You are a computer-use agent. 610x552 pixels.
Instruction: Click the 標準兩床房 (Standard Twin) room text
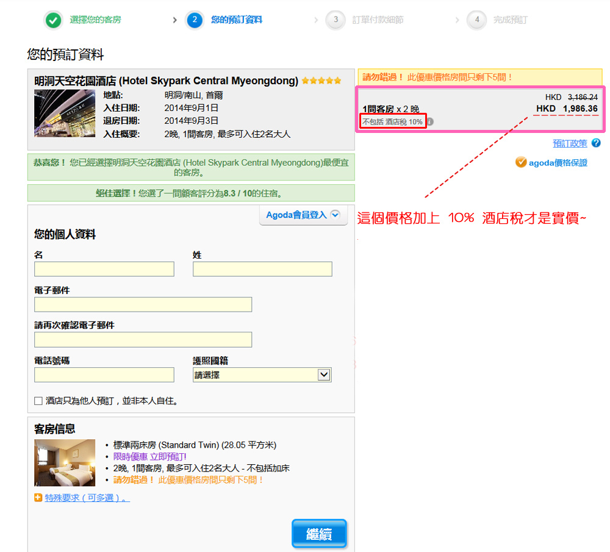click(x=195, y=445)
